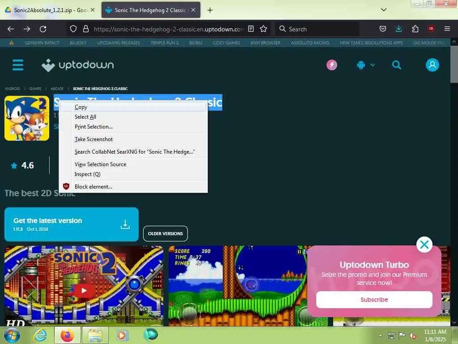This screenshot has height=344, width=458.
Task: Open the Action Center flag tray icon
Action: coord(402,335)
